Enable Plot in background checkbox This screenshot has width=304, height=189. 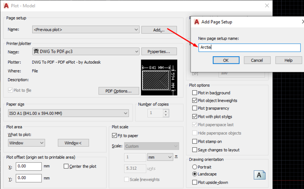coord(195,93)
